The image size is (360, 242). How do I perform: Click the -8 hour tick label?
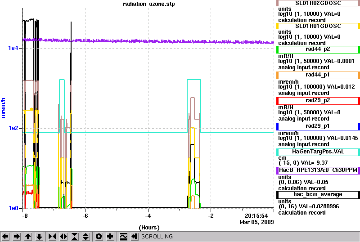25,216
